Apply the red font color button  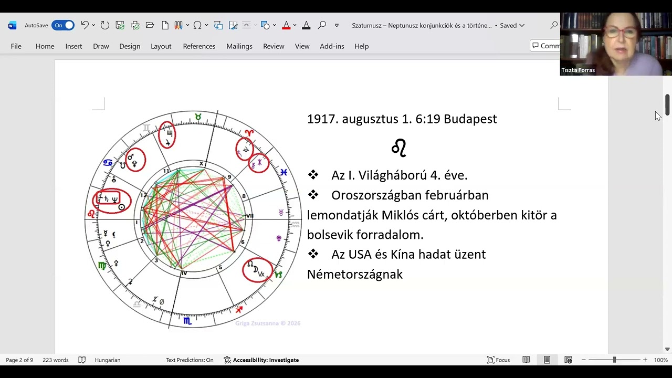click(286, 25)
